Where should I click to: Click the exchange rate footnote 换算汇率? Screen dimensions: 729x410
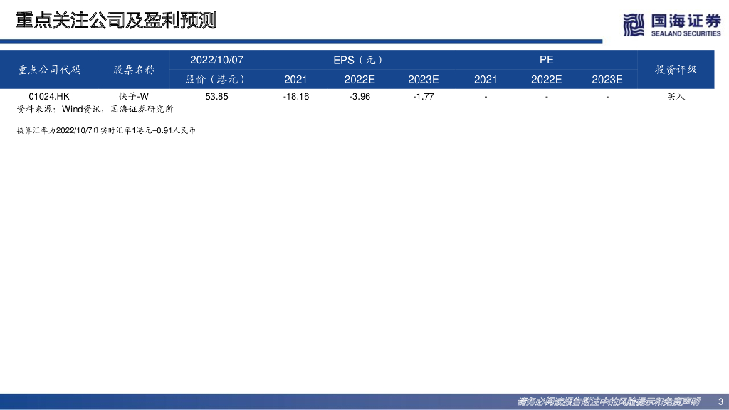(x=106, y=131)
